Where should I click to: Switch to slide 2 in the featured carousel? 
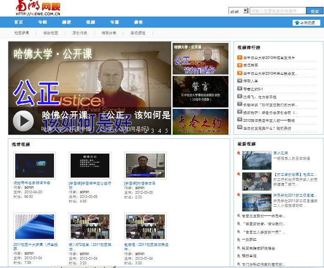click(x=146, y=131)
